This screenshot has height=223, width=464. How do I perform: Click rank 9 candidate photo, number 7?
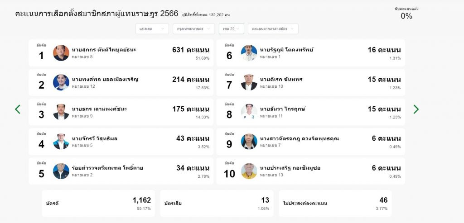(x=249, y=142)
